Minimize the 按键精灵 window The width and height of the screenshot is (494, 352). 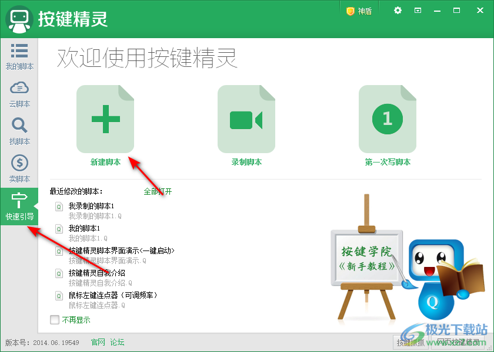(x=438, y=11)
